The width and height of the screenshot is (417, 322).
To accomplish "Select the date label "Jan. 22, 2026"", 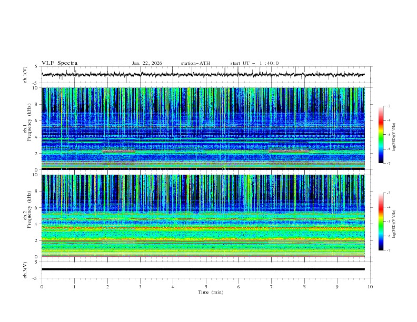I will pyautogui.click(x=147, y=63).
